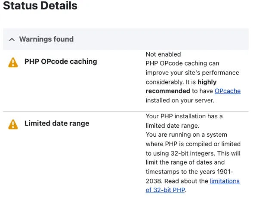
Task: Click the timestamps to the years 1901- line
Action: pyautogui.click(x=189, y=171)
